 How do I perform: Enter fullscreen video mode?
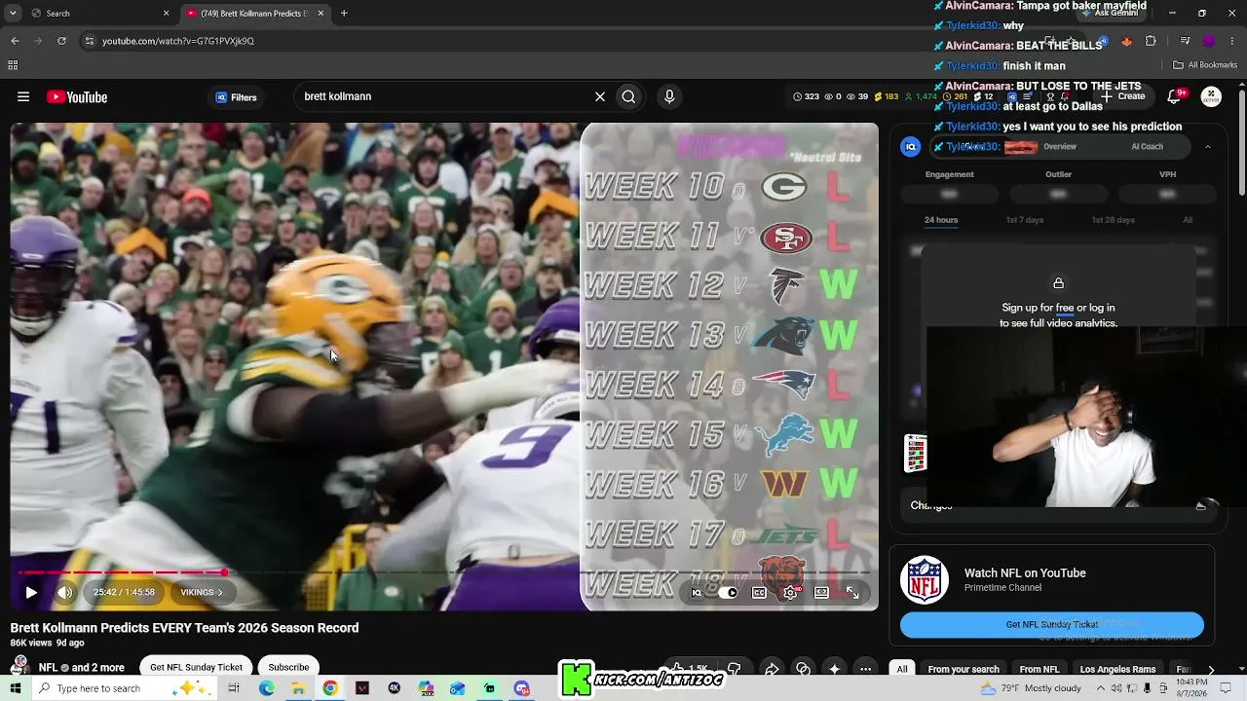click(852, 592)
